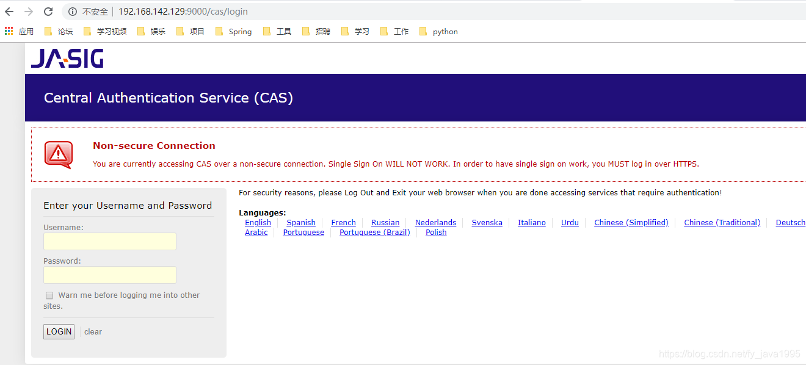
Task: Click the '不安全' security label
Action: pyautogui.click(x=95, y=12)
